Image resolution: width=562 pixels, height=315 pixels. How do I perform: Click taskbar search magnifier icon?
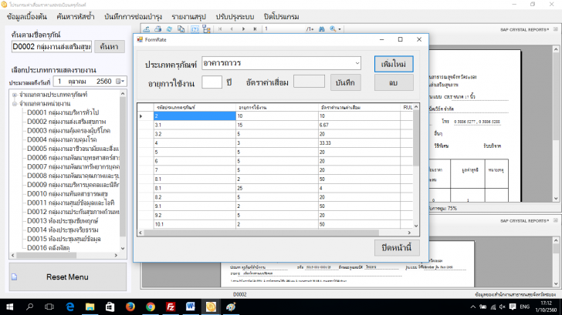tap(30, 307)
